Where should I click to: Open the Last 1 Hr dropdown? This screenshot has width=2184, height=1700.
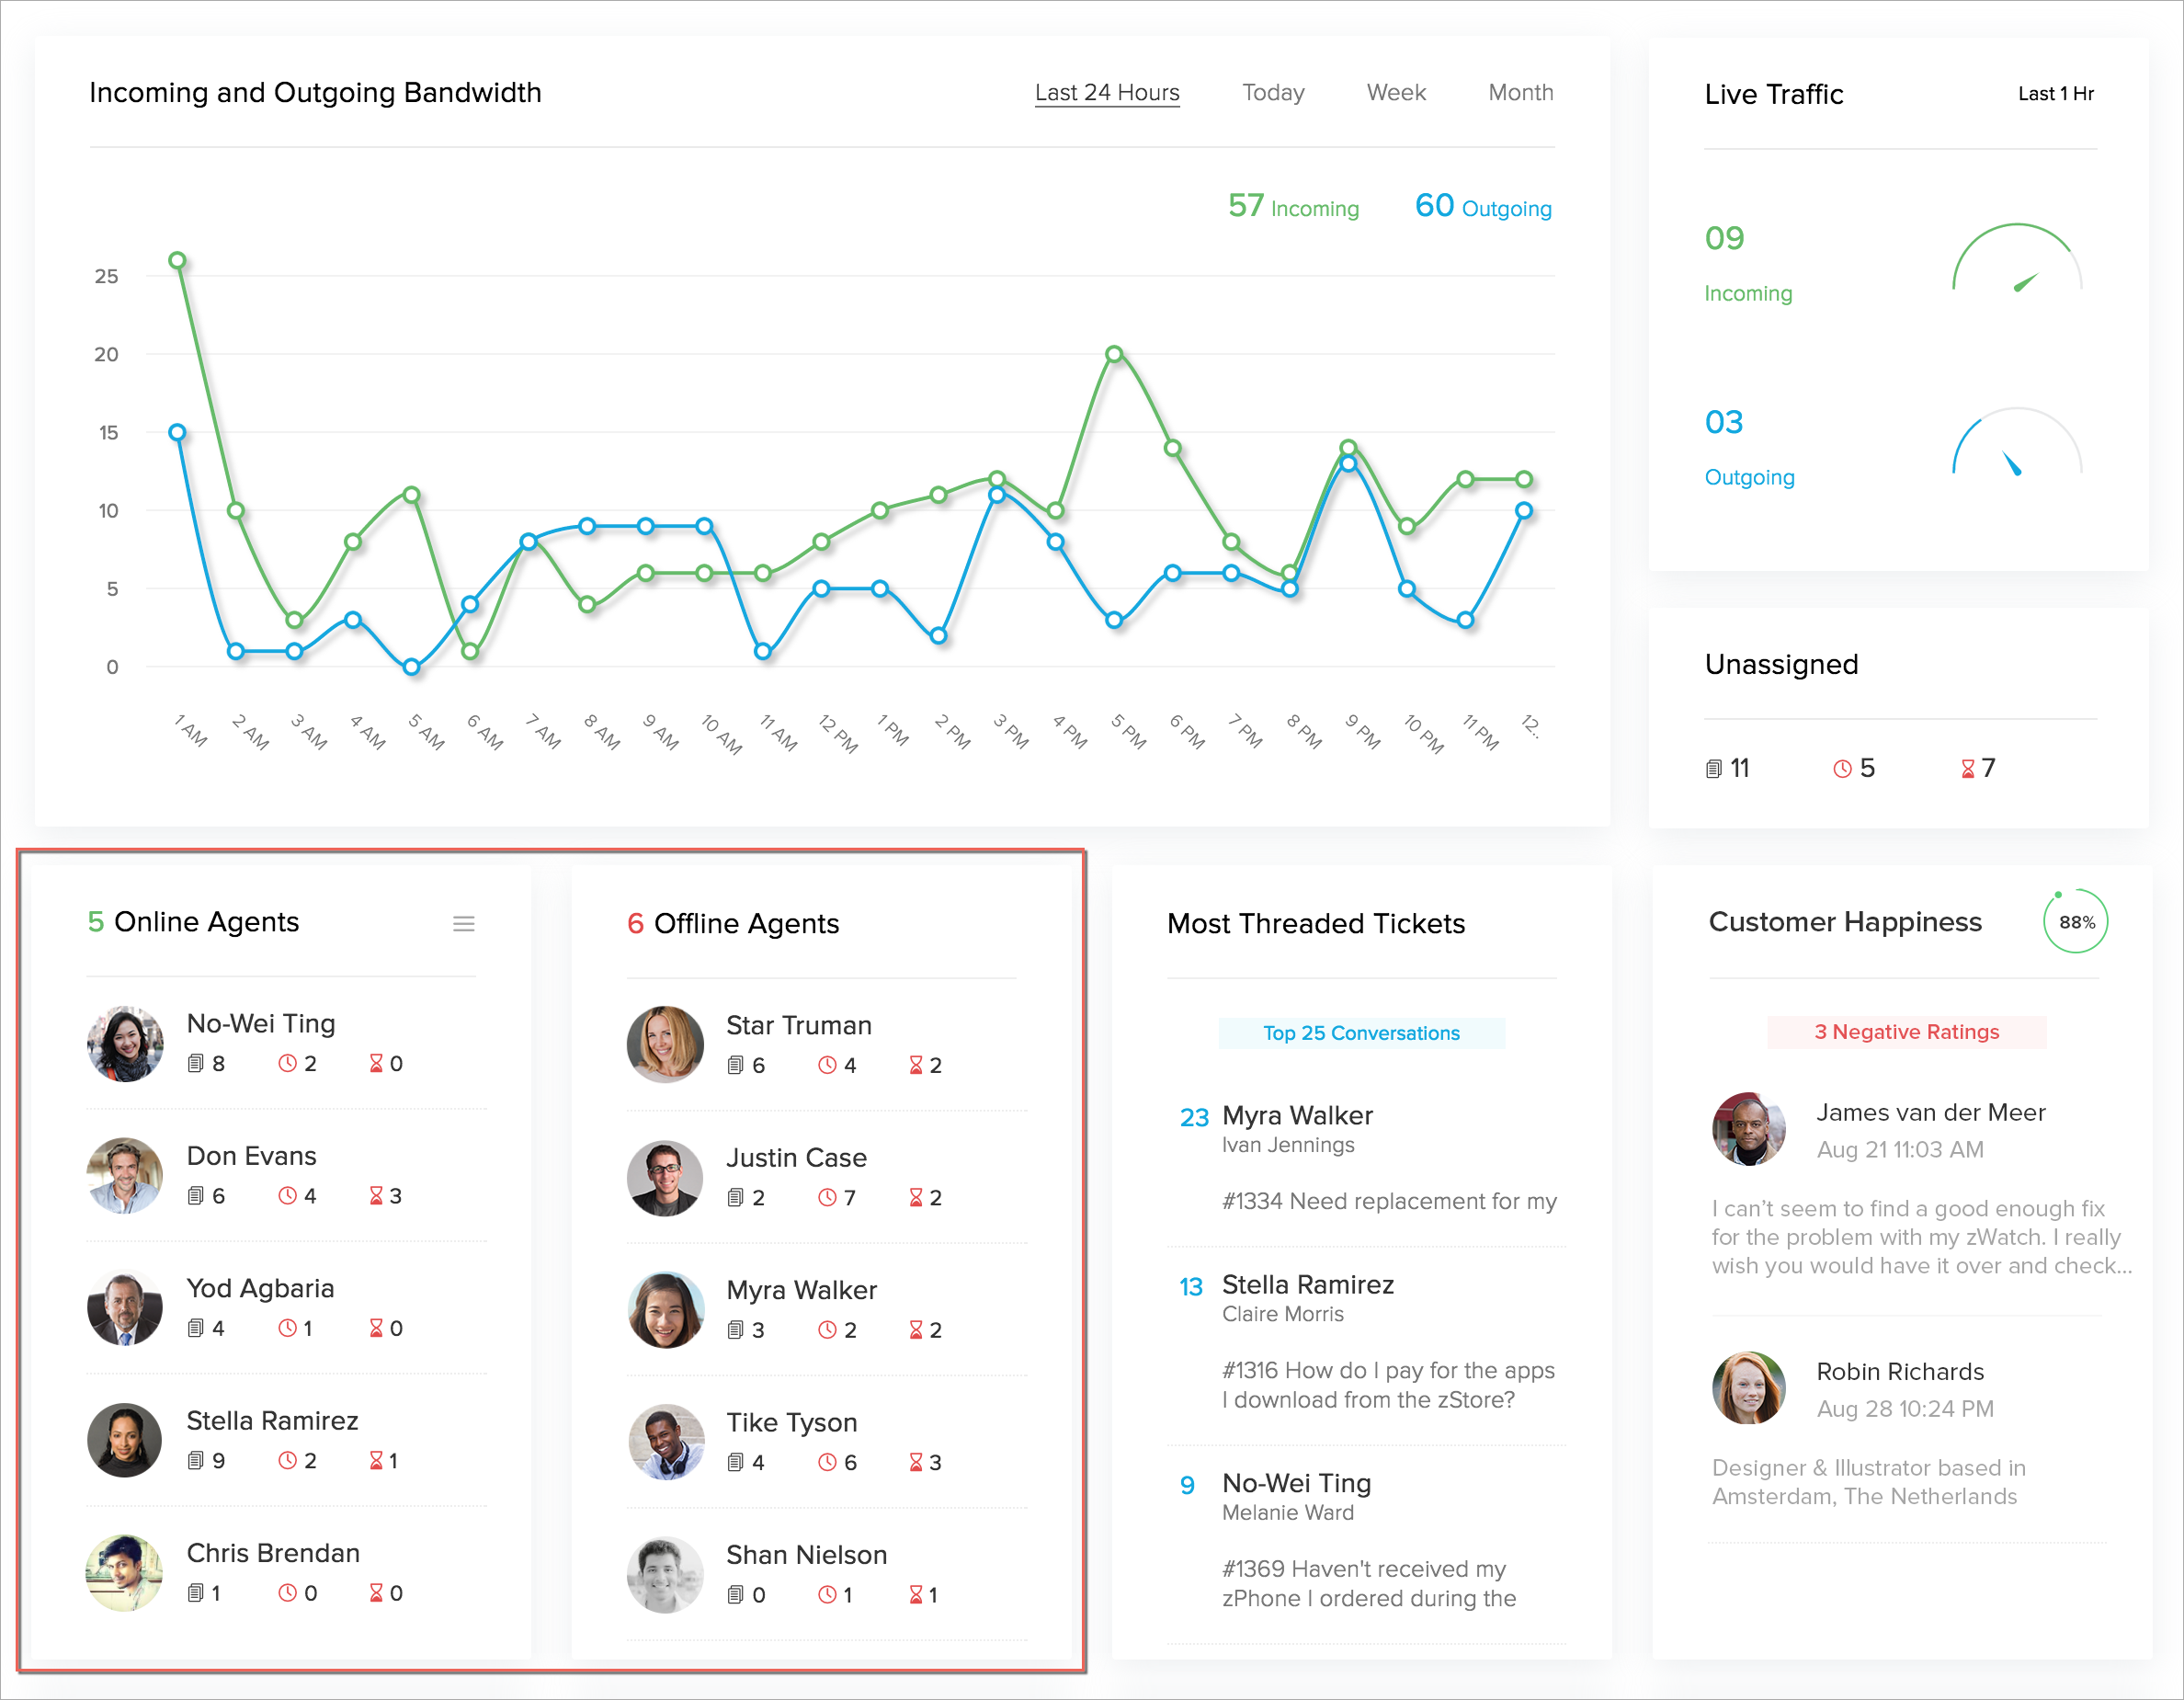pos(2055,94)
